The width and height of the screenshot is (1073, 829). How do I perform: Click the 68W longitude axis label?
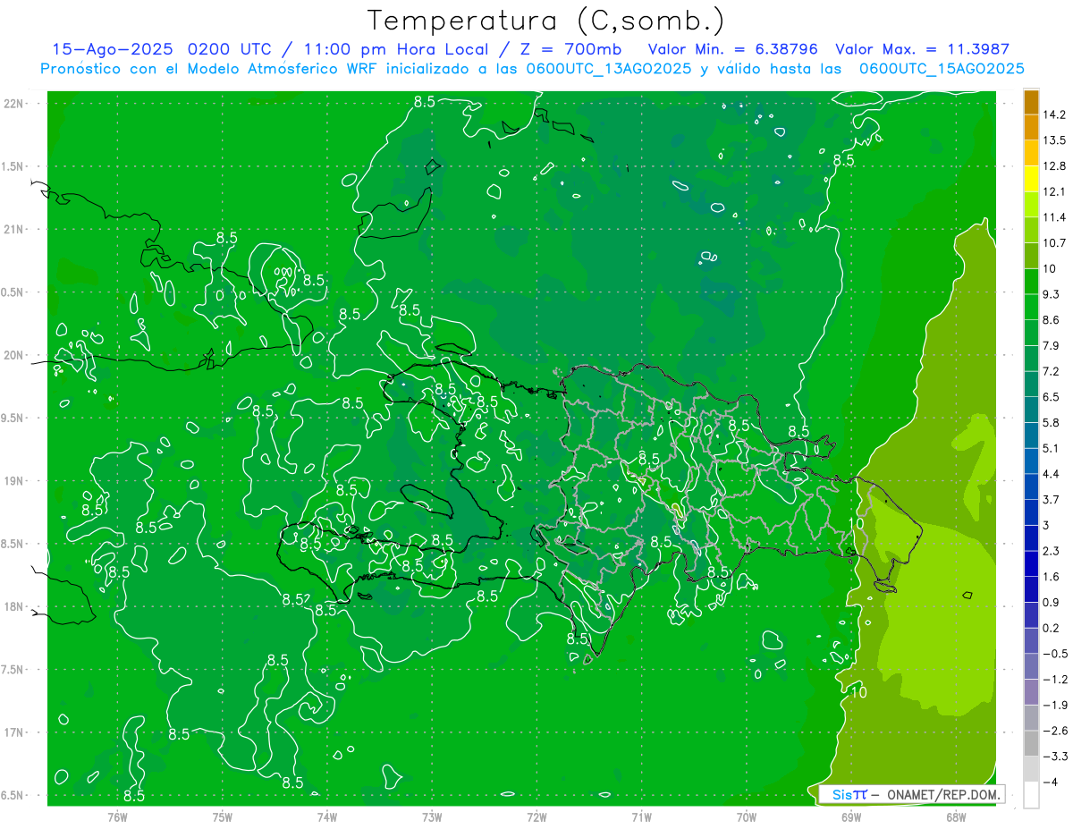point(956,816)
